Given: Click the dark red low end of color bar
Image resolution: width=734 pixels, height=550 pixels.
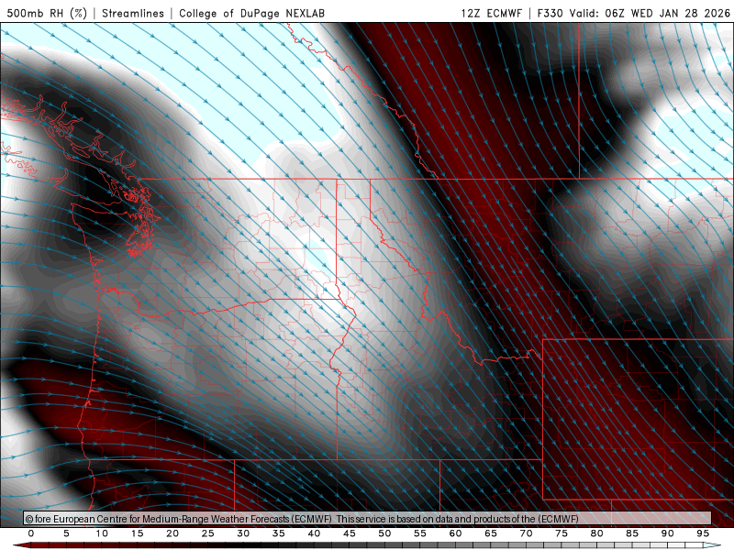Looking at the screenshot, I should [x=22, y=545].
